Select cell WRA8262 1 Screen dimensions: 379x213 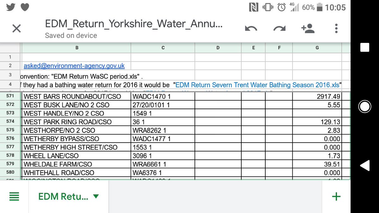(163, 130)
